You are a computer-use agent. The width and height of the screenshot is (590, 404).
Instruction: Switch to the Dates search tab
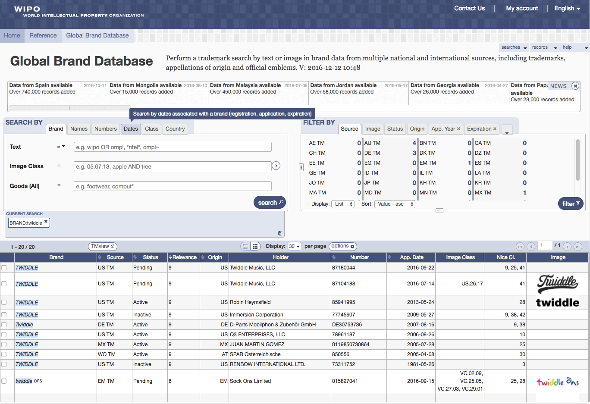131,128
